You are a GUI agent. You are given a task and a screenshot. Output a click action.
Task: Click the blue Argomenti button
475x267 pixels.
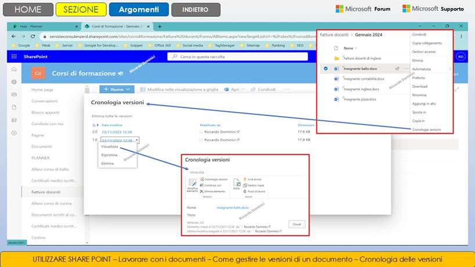[139, 9]
